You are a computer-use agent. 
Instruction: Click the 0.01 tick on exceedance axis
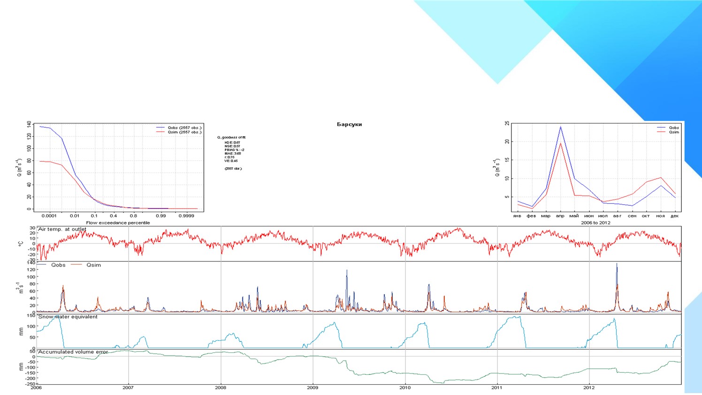(75, 216)
